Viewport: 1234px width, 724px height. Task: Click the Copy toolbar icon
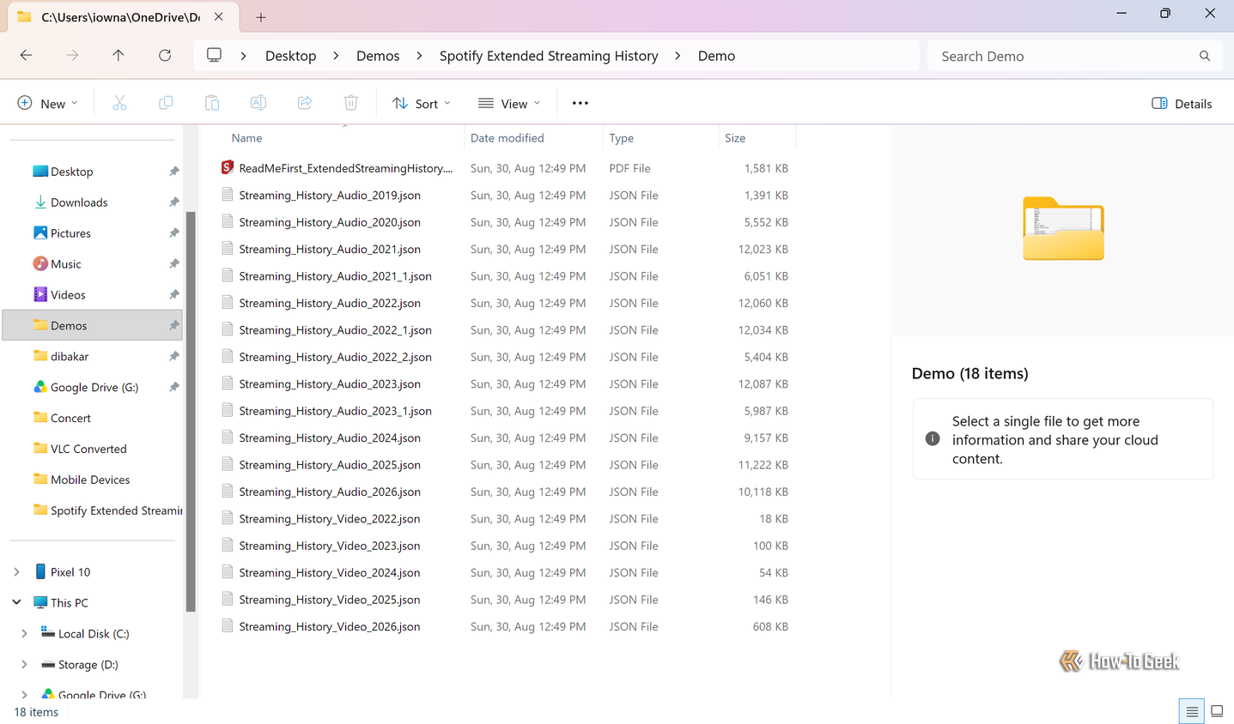[166, 103]
